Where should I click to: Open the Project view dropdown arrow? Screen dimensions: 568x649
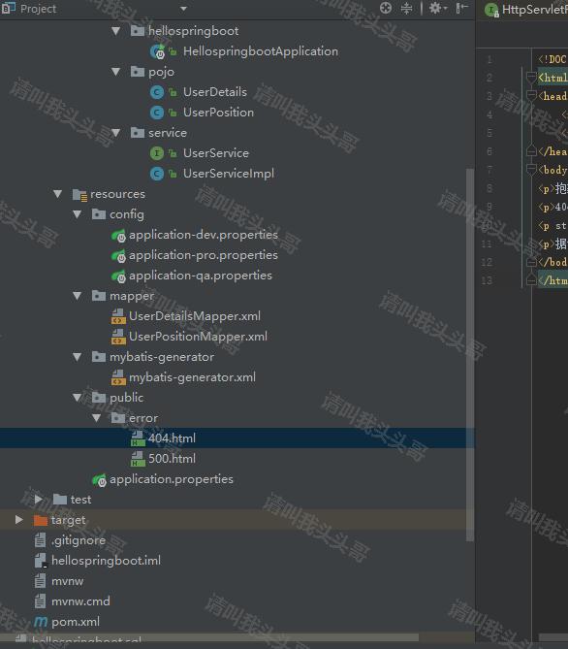click(x=184, y=9)
